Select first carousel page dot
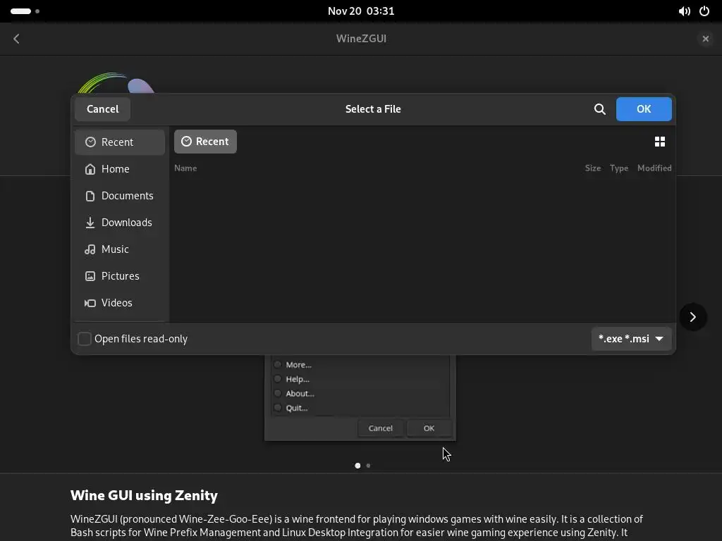The height and width of the screenshot is (541, 722). [357, 466]
